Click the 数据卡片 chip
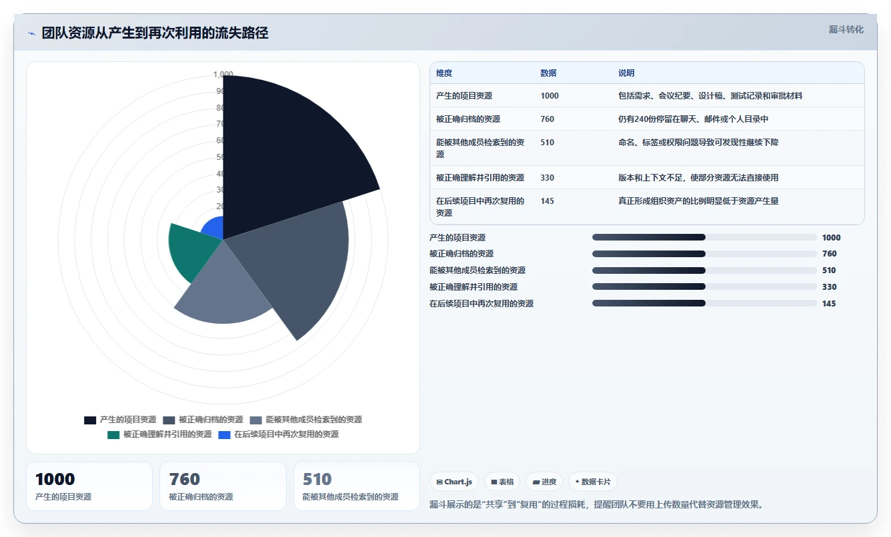The width and height of the screenshot is (891, 537). click(x=593, y=482)
